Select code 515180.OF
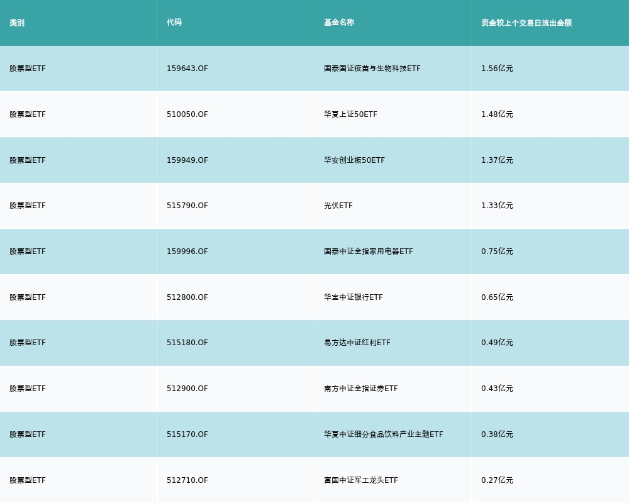 (x=187, y=343)
